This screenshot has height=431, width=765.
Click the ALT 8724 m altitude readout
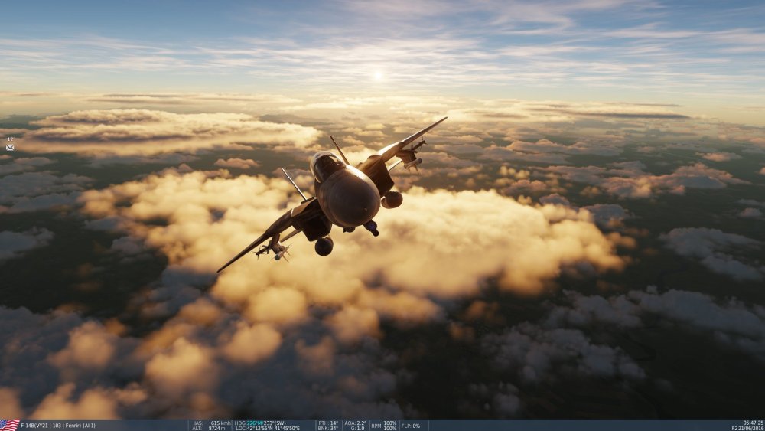coord(210,428)
